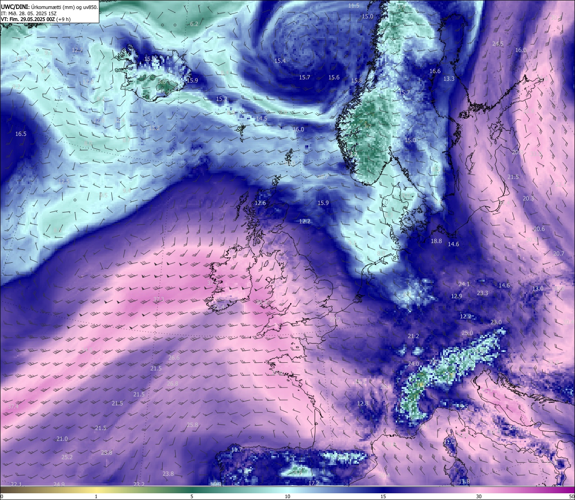Click the 14.5 value label
This screenshot has width=575, height=500.
[261, 118]
